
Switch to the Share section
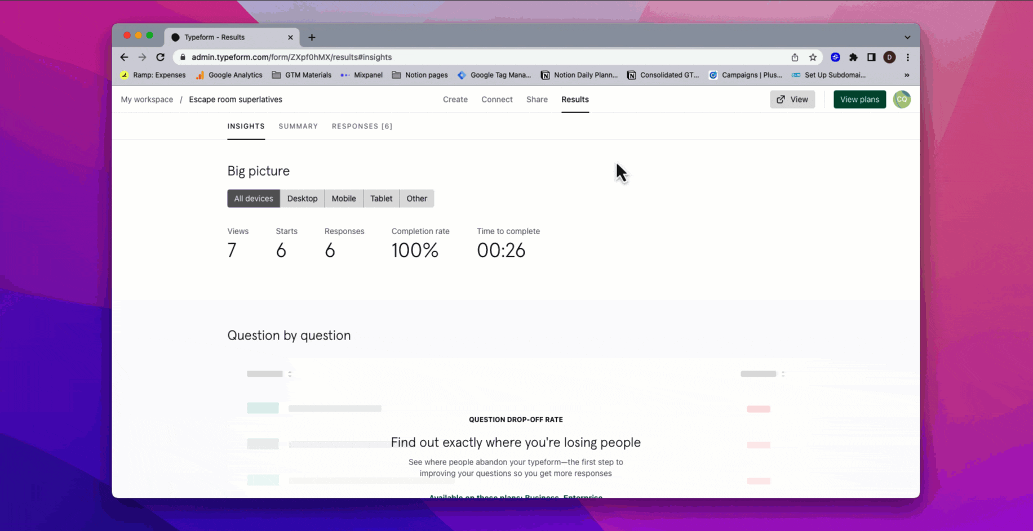pos(537,99)
